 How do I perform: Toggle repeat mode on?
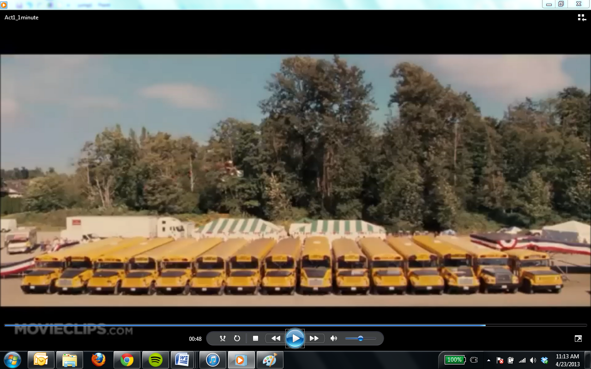(237, 339)
